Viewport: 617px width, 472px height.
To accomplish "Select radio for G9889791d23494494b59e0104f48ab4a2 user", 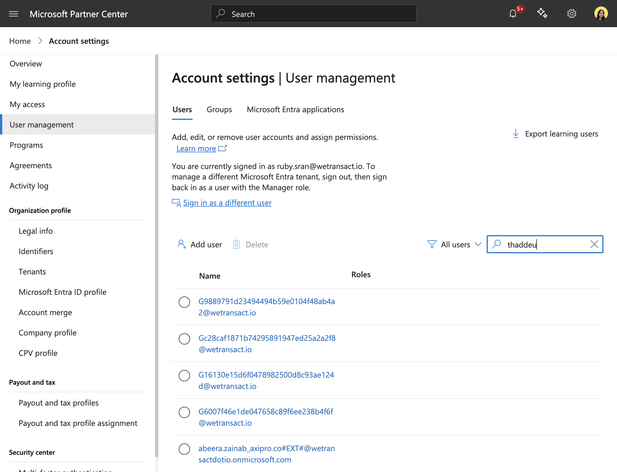I will tap(184, 302).
